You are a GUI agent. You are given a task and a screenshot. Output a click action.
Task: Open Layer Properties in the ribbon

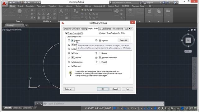[76, 13]
